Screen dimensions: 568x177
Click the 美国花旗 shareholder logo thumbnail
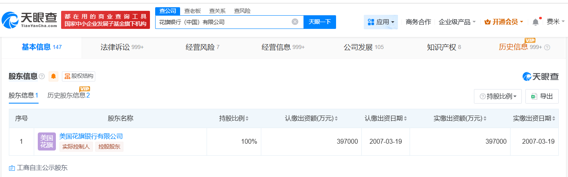(47, 141)
